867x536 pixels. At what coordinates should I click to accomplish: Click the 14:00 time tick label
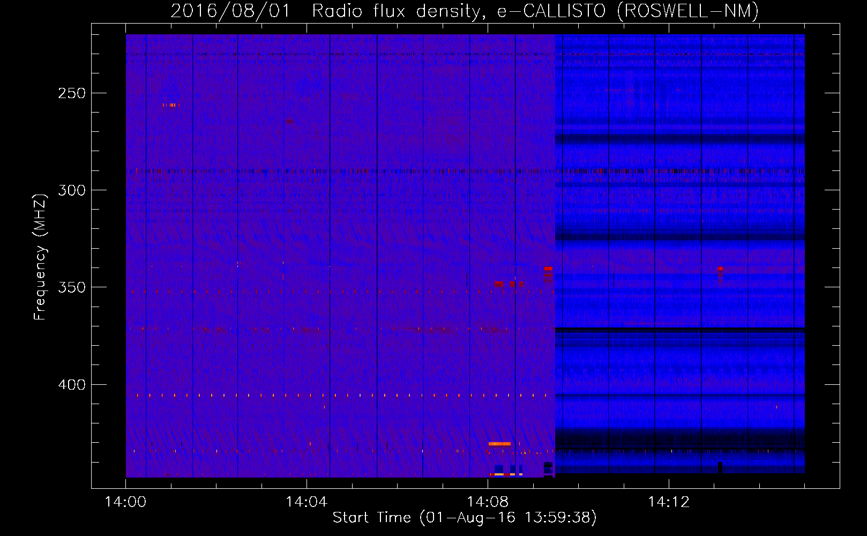pyautogui.click(x=125, y=502)
